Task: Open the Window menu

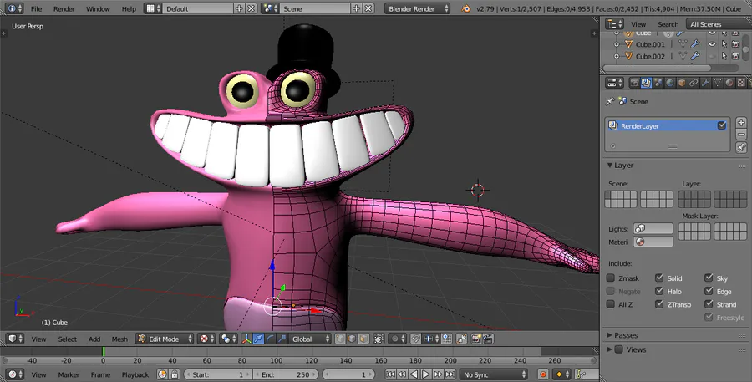Action: (x=98, y=8)
